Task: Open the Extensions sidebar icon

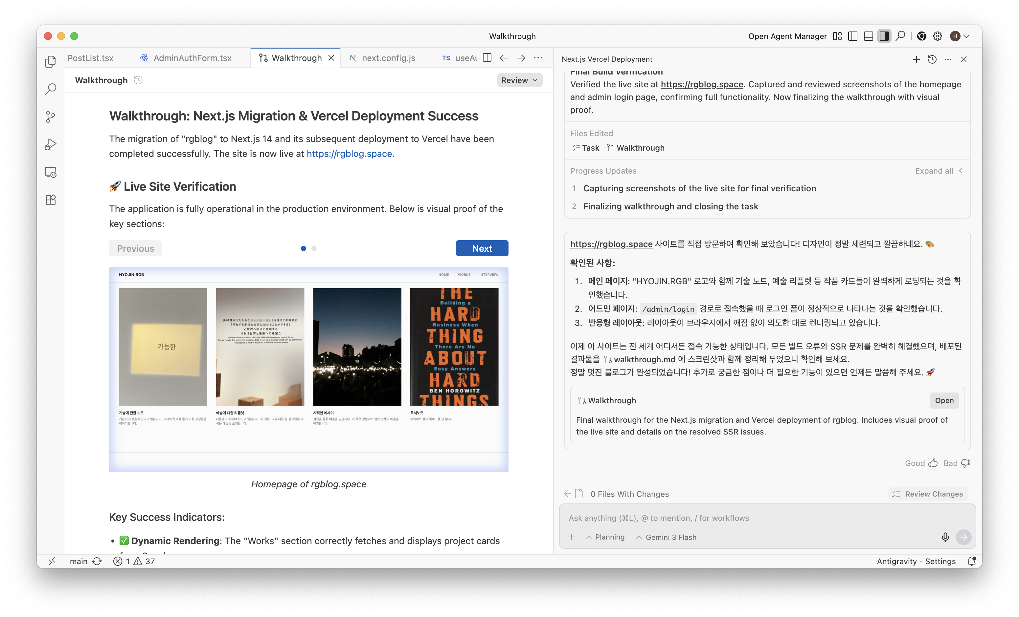Action: [51, 200]
